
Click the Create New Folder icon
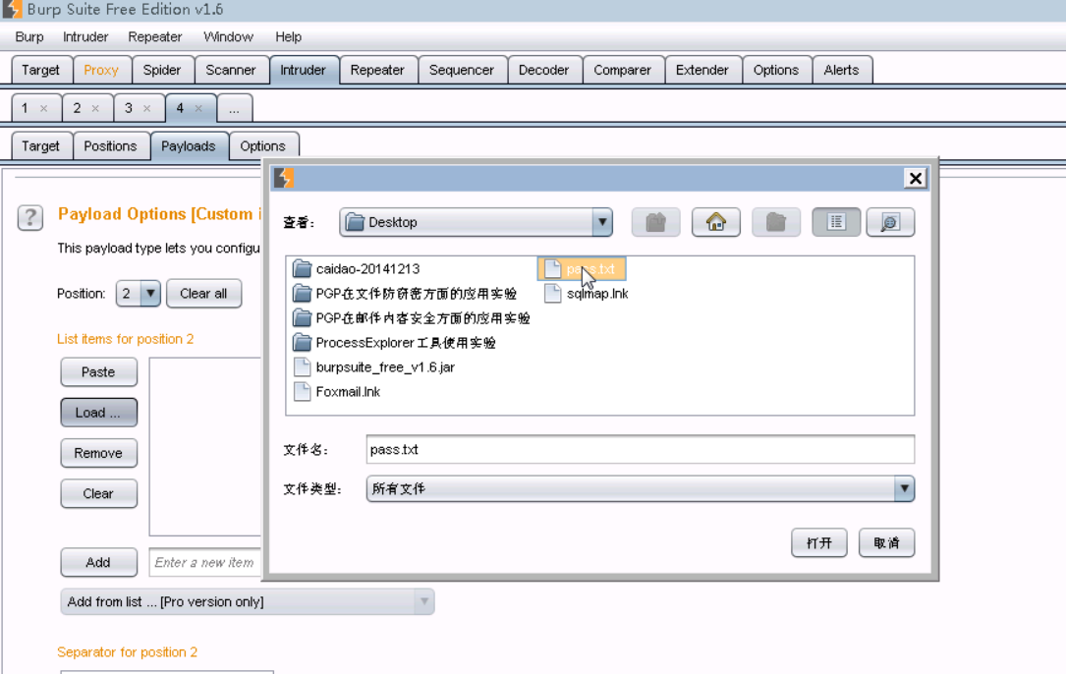pos(776,222)
